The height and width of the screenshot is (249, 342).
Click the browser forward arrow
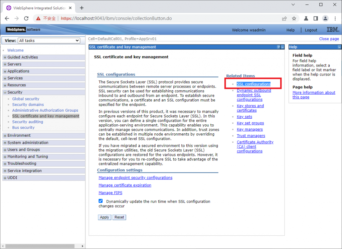17,18
